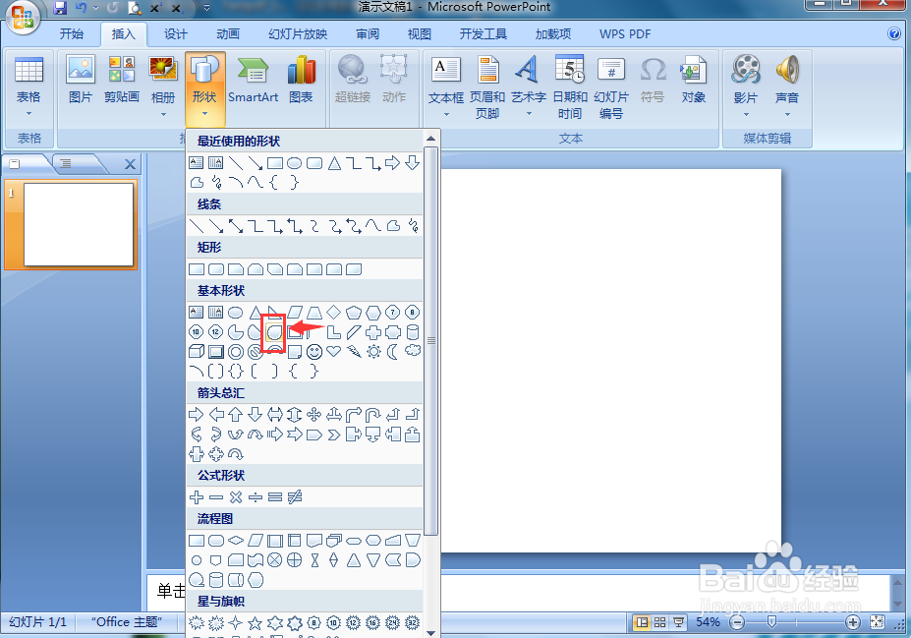
Task: Insert a chart with 图表 button
Action: click(x=301, y=81)
